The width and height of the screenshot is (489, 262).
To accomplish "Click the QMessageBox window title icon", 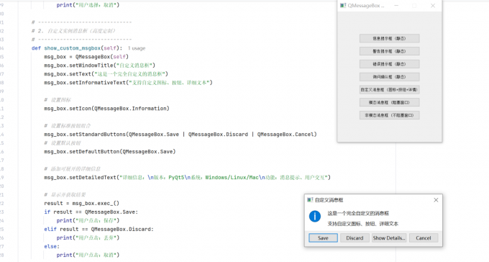I will (343, 6).
